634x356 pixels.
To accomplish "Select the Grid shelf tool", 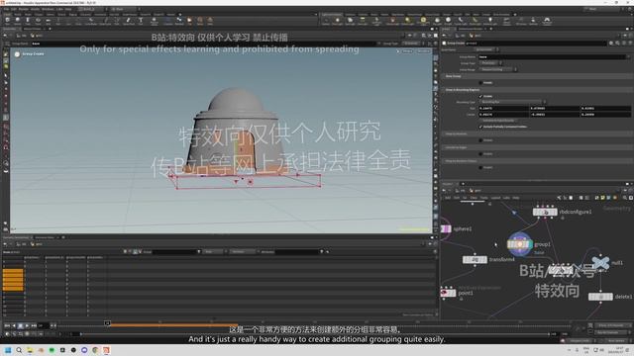I will [x=48, y=20].
